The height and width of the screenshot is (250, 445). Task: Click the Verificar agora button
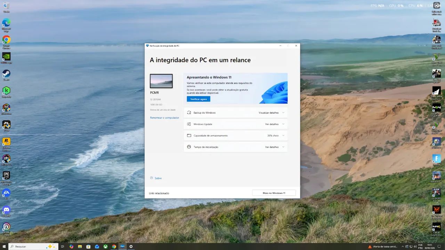pos(199,99)
